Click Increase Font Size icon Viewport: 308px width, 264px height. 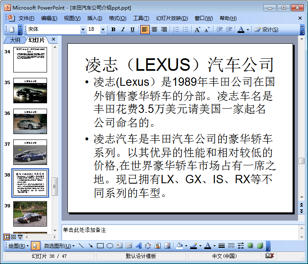(x=198, y=30)
